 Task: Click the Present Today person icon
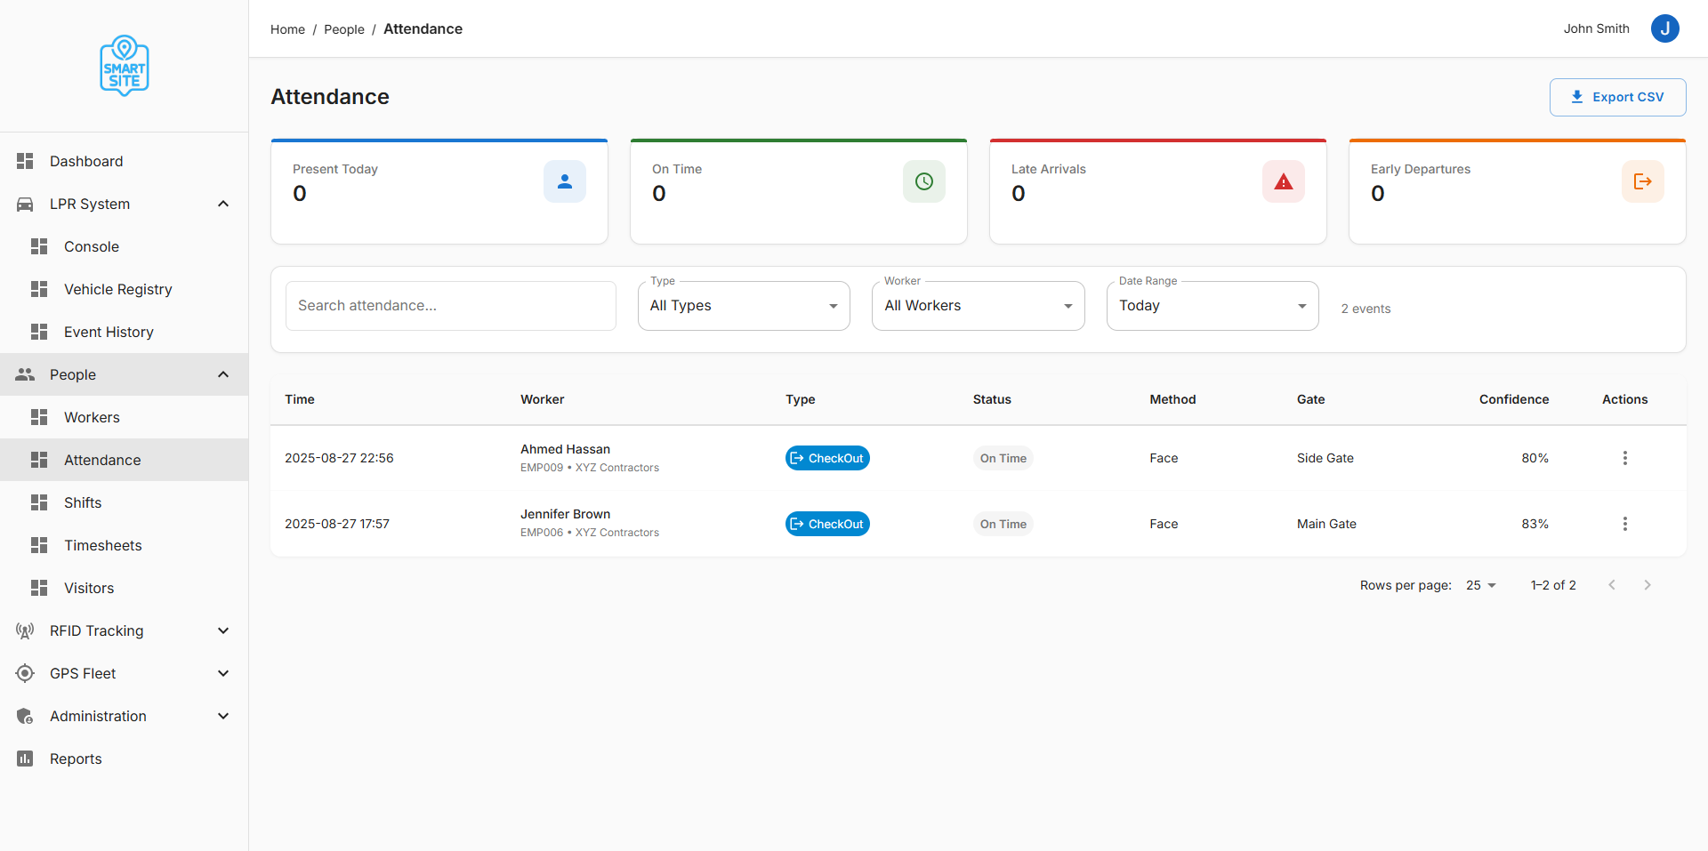point(565,181)
